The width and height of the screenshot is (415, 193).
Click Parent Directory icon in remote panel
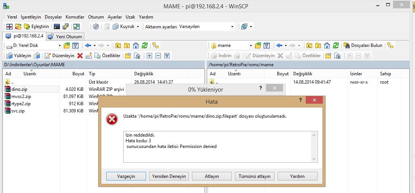point(310,46)
